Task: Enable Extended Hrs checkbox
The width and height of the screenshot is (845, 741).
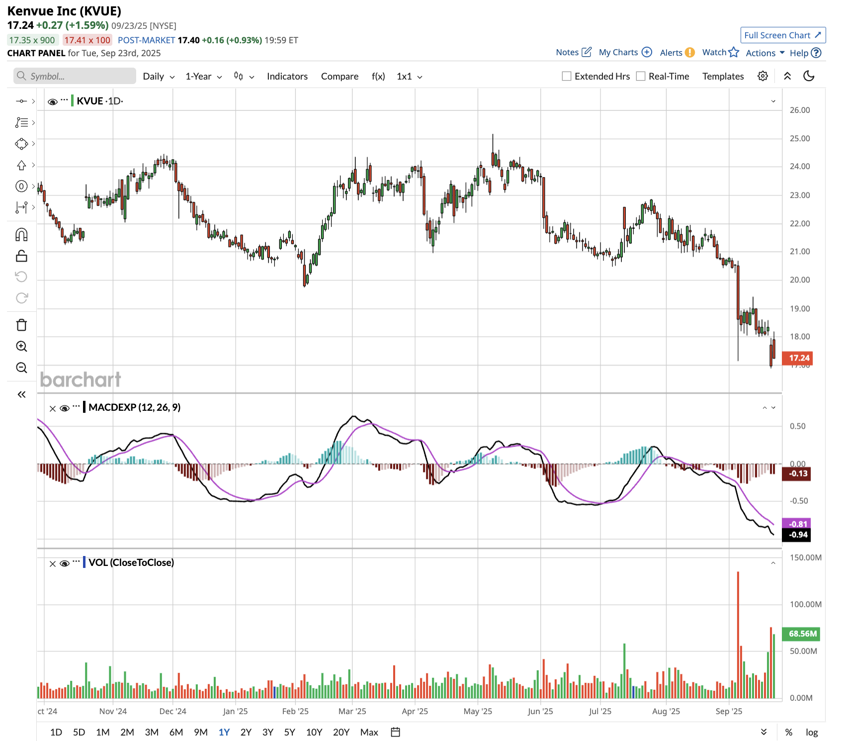Action: [x=566, y=76]
